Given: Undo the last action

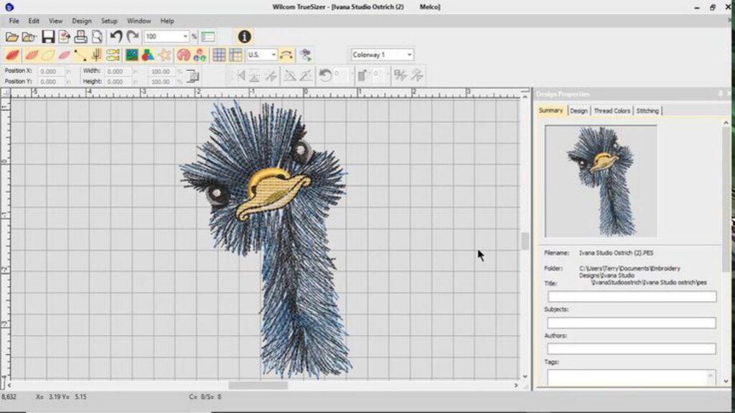Looking at the screenshot, I should tap(116, 36).
